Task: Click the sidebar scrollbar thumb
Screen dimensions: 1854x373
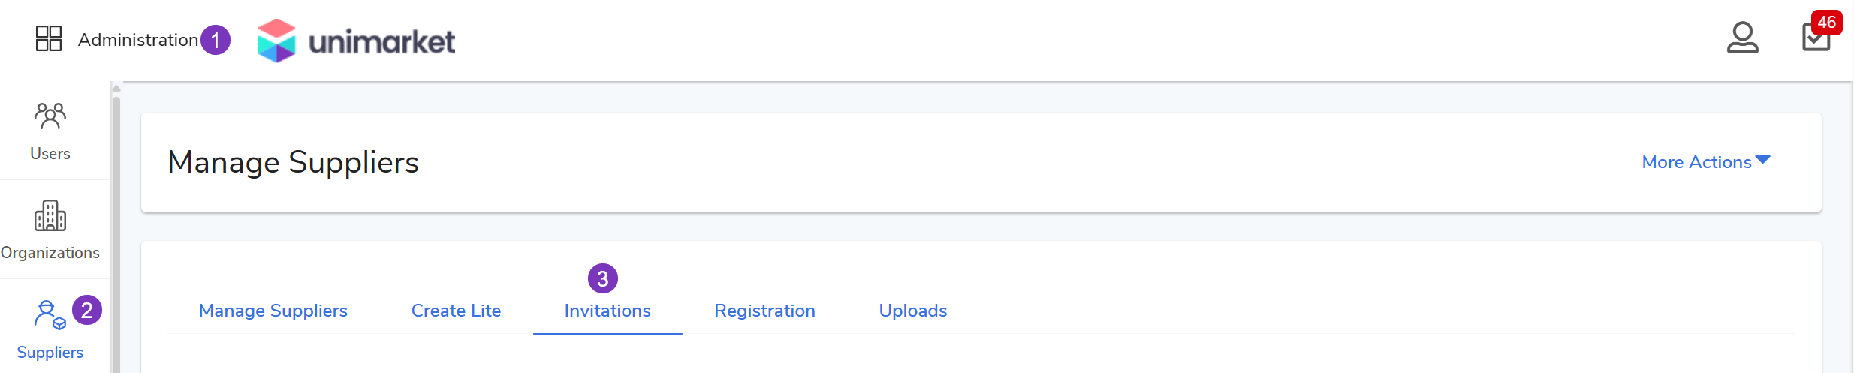Action: click(116, 225)
